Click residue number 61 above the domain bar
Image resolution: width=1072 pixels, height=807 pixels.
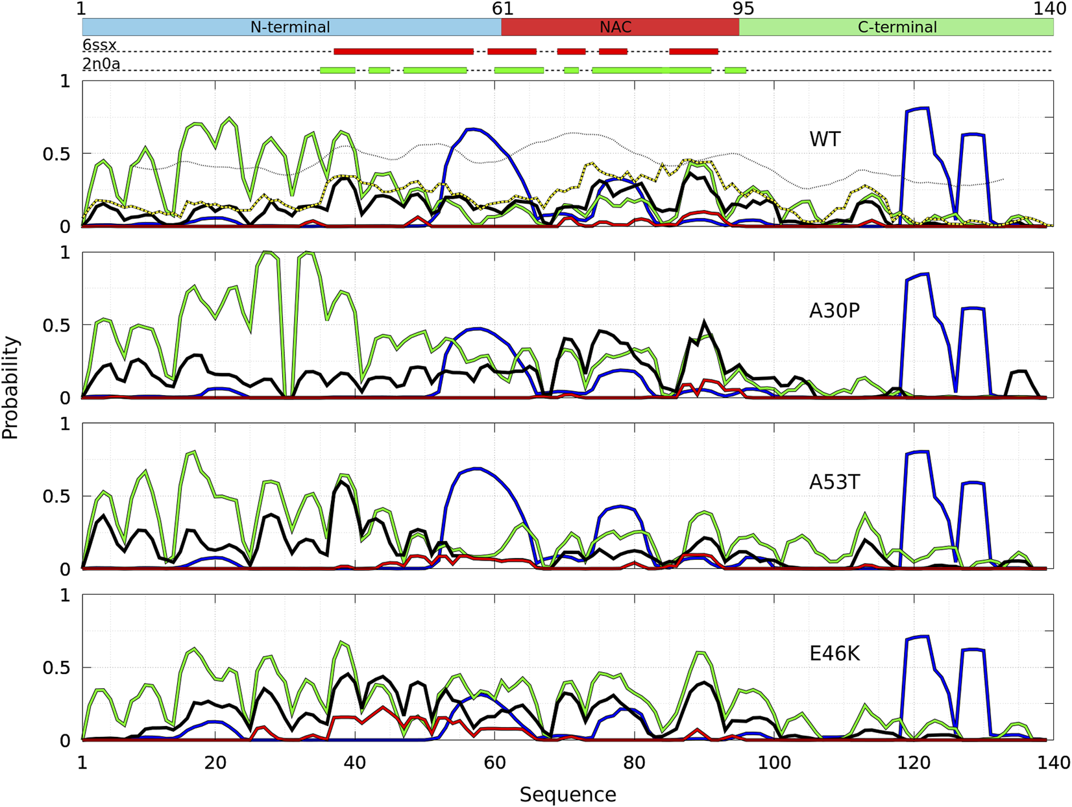[x=502, y=8]
